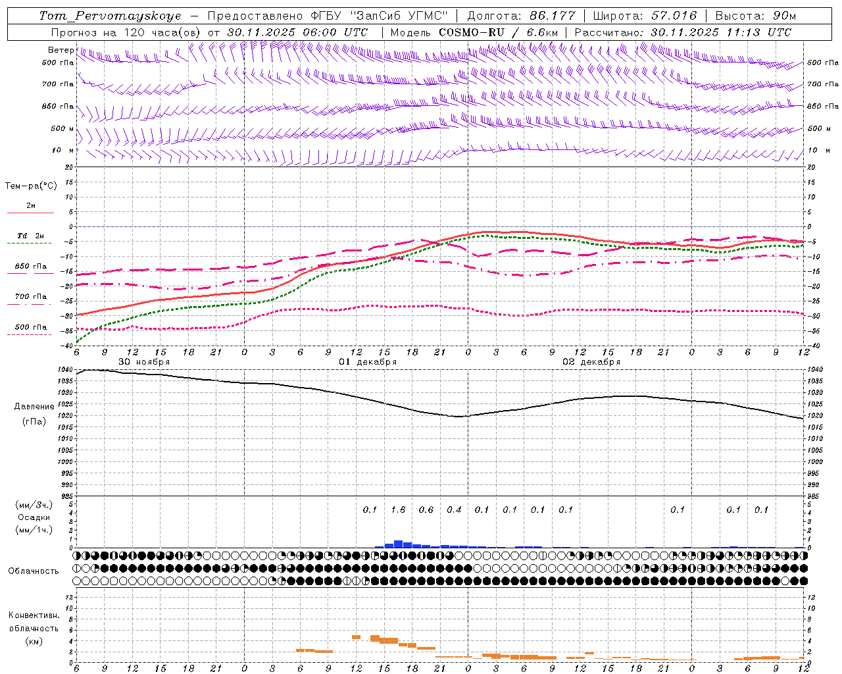
Task: Click the (мм/3ч.) precipitation unit label
Action: [34, 505]
